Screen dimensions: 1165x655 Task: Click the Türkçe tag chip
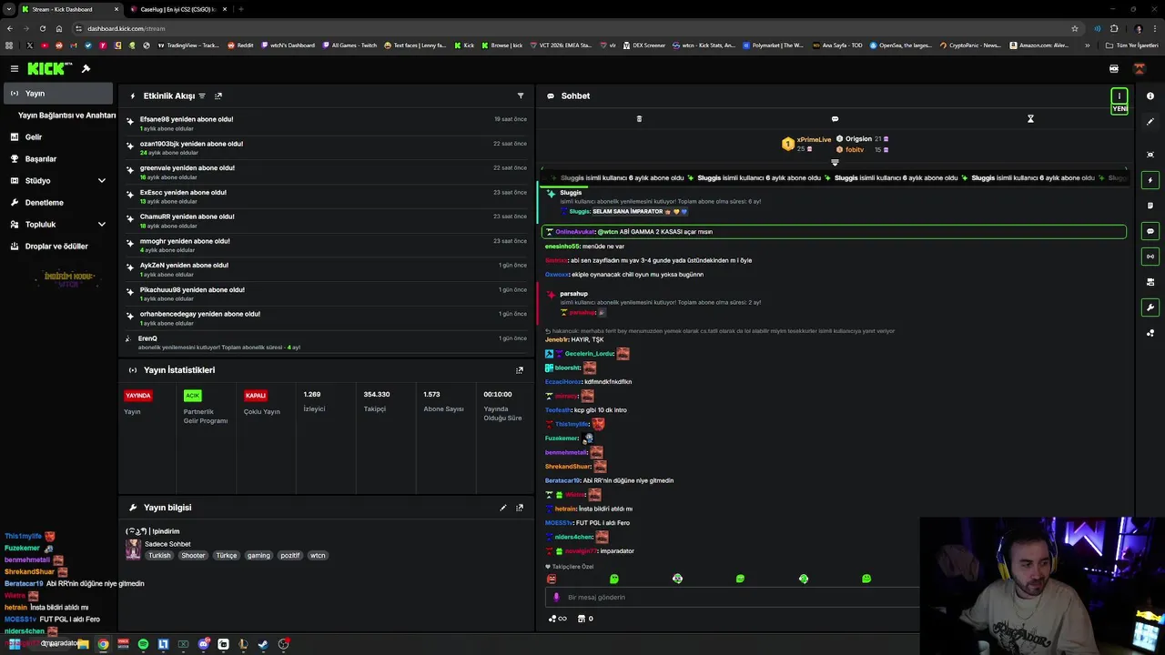227,555
